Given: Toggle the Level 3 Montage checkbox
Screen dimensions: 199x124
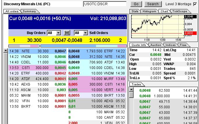Looking at the screenshot, I should tap(195, 4).
